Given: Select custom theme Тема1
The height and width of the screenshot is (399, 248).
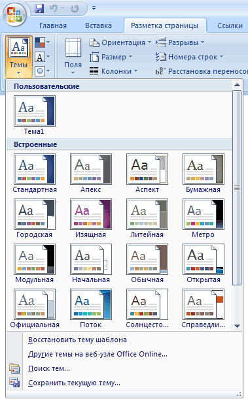Looking at the screenshot, I should pyautogui.click(x=35, y=116).
